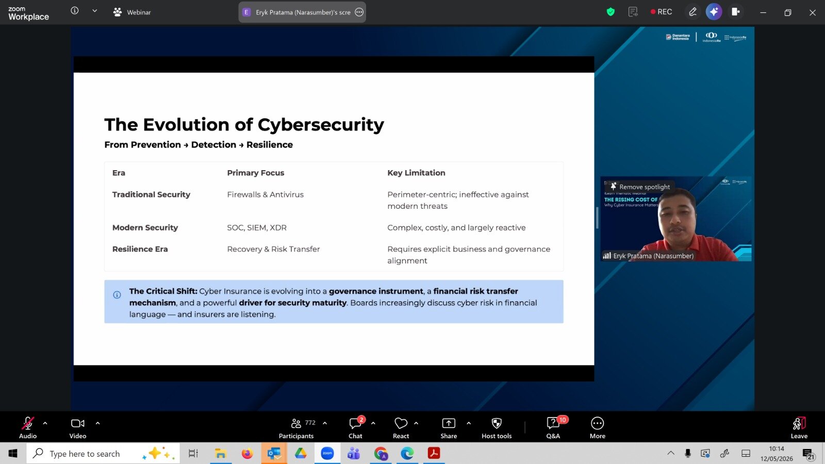The width and height of the screenshot is (825, 464).
Task: Open Google Drive taskbar icon
Action: click(301, 453)
